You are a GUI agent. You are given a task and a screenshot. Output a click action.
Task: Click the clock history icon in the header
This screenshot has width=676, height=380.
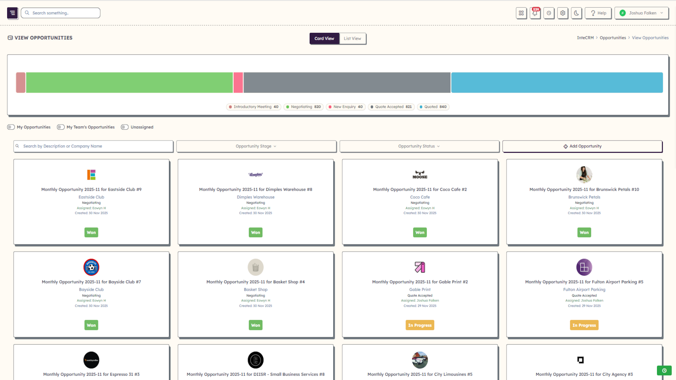(549, 13)
